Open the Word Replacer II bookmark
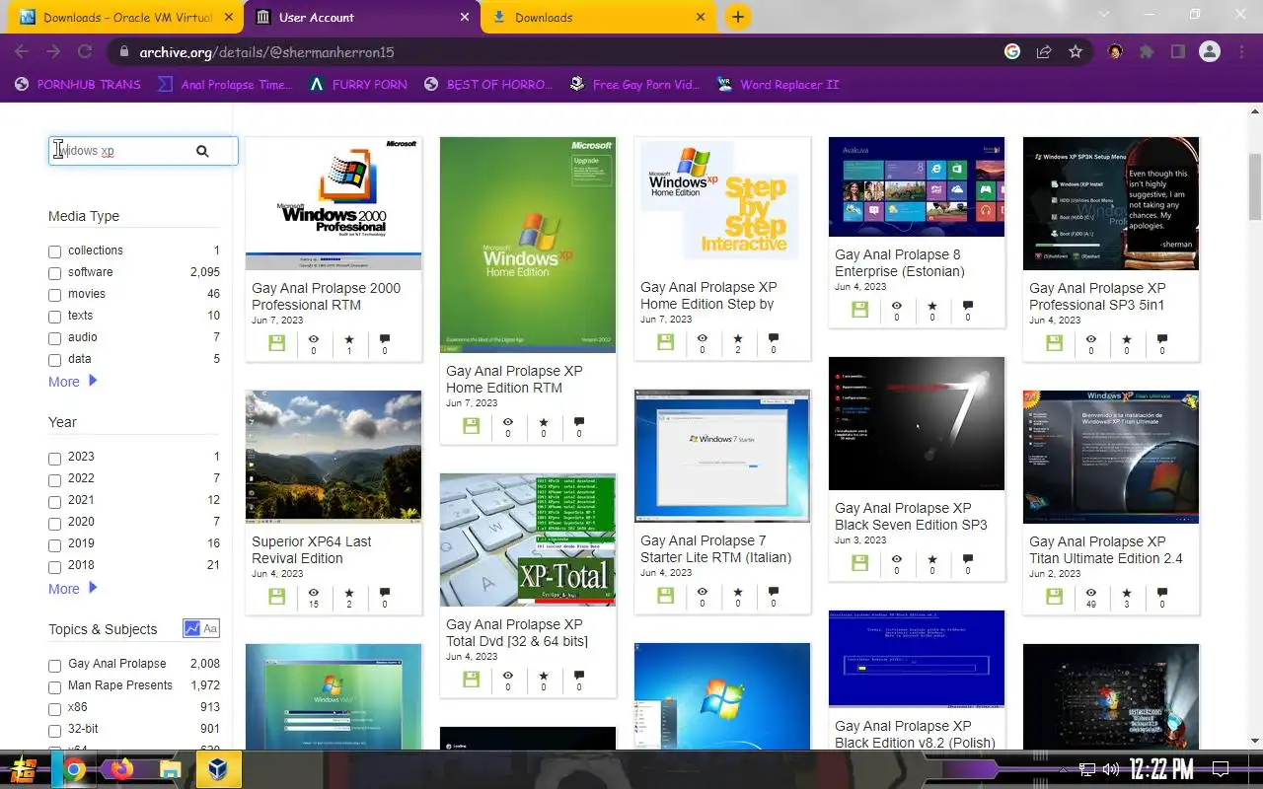Screen dimensions: 1263x789 coord(779,84)
